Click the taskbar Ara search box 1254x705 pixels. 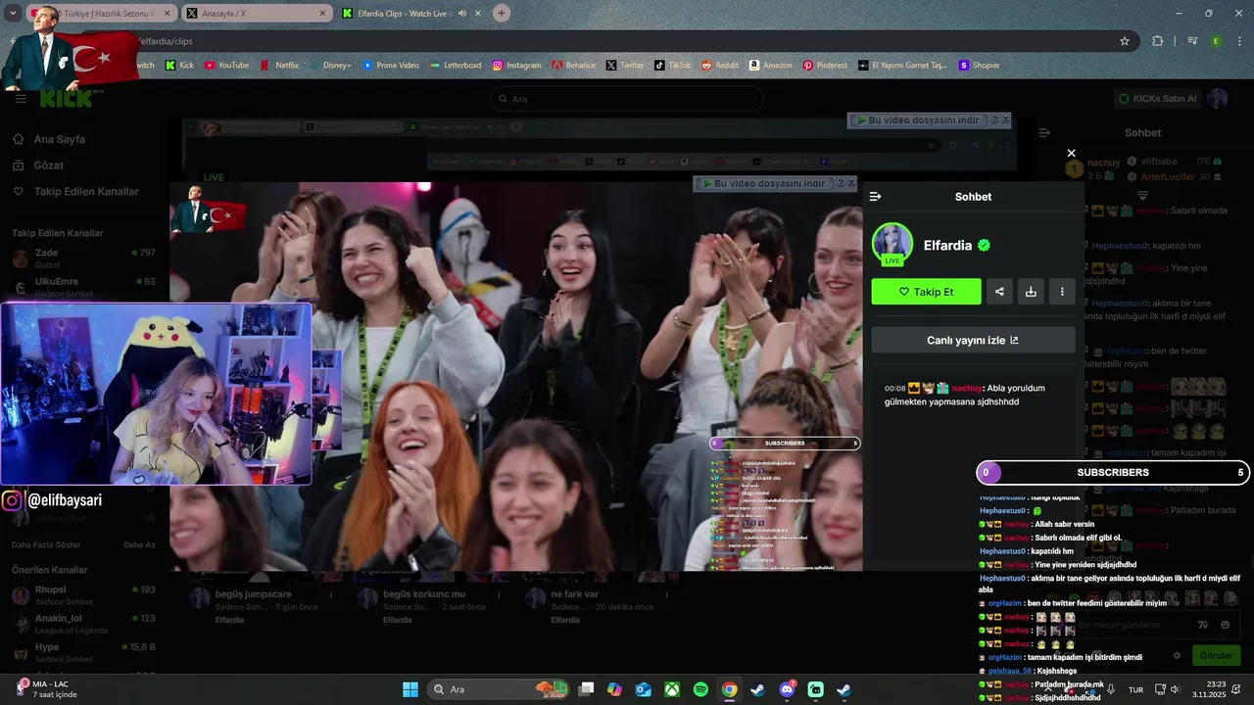pos(498,689)
